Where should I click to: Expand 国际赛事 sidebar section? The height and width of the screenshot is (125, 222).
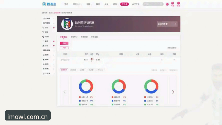click(48, 50)
